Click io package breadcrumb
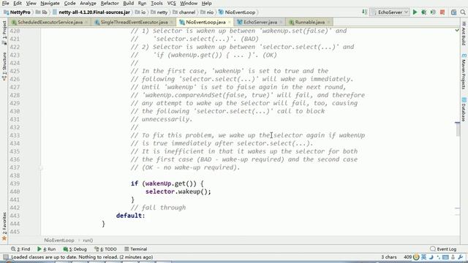 tap(140, 12)
